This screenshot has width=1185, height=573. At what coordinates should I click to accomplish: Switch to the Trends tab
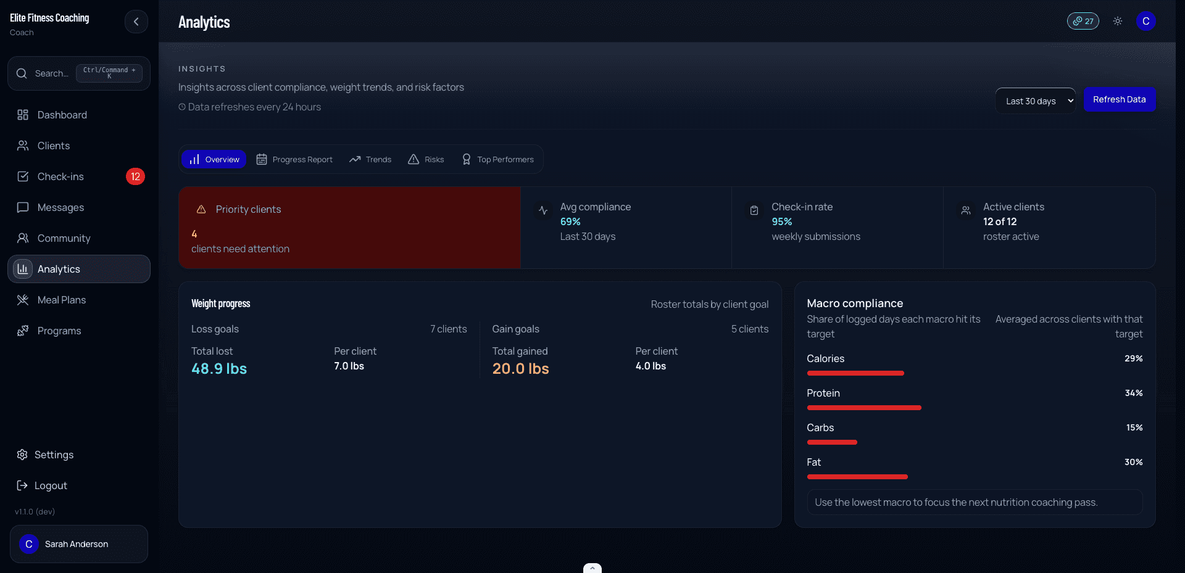point(370,159)
